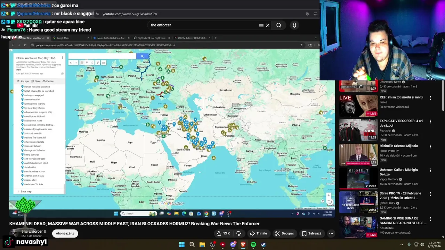Select 'Iranian missiles launched' layer item
The height and width of the screenshot is (250, 445).
(x=37, y=87)
